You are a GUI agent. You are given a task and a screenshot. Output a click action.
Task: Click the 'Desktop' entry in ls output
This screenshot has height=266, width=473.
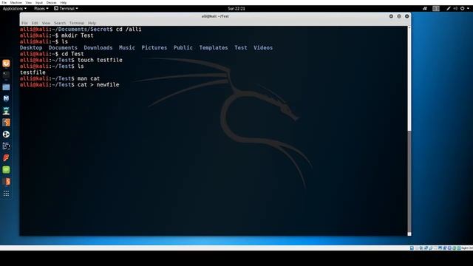31,47
